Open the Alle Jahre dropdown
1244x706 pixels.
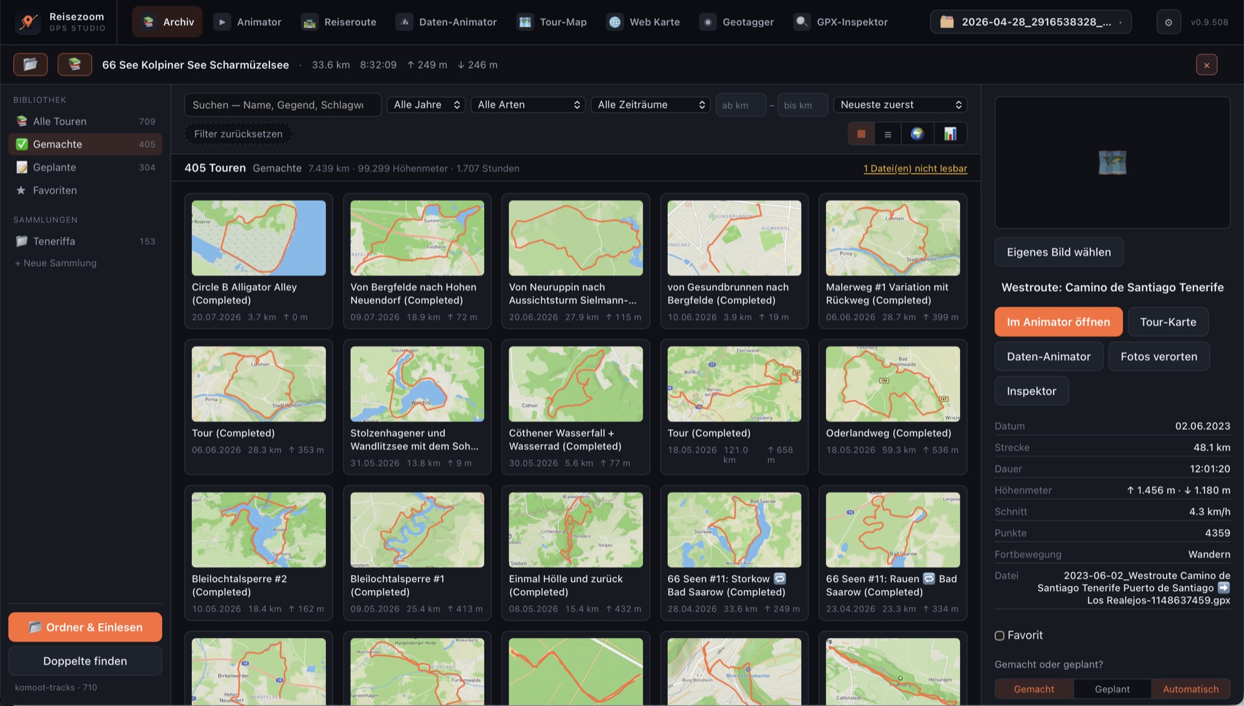click(426, 105)
